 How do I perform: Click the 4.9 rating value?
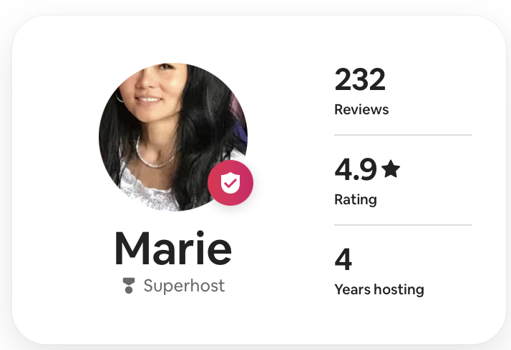pos(356,169)
